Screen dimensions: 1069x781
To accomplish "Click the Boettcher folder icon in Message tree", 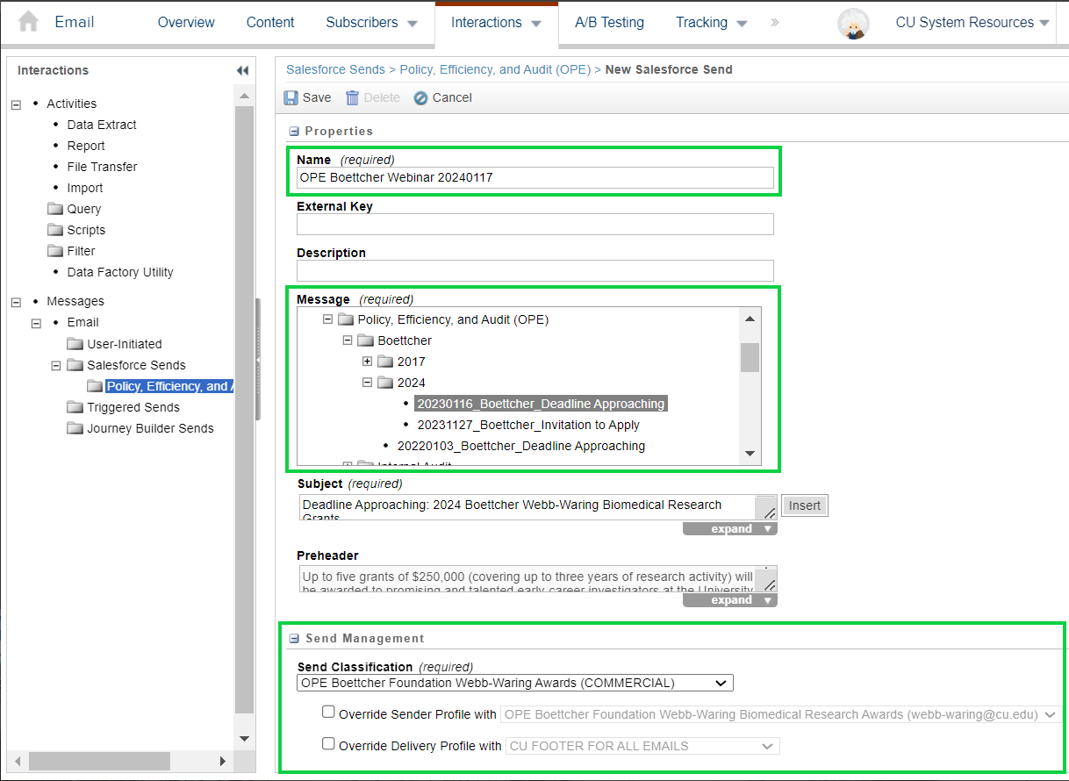I will point(365,340).
